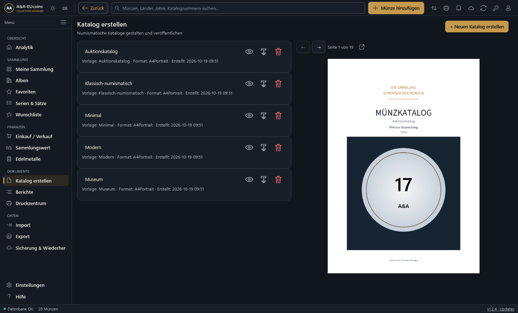Open the user profile icon

tap(508, 8)
